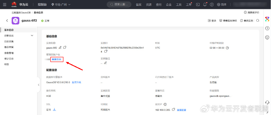Select the gaussdb.opengaus... spec value
This screenshot has height=115, width=271.
(x=220, y=96)
